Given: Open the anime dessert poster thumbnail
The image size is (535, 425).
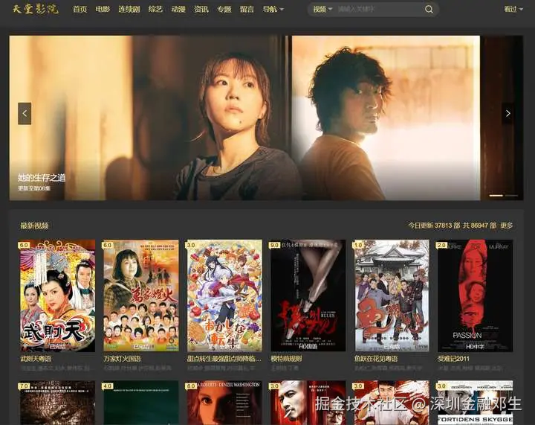Looking at the screenshot, I should point(224,295).
